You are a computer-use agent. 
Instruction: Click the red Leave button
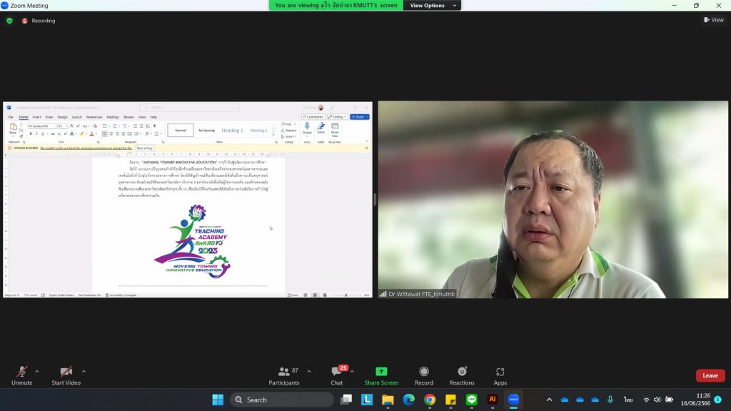point(710,375)
